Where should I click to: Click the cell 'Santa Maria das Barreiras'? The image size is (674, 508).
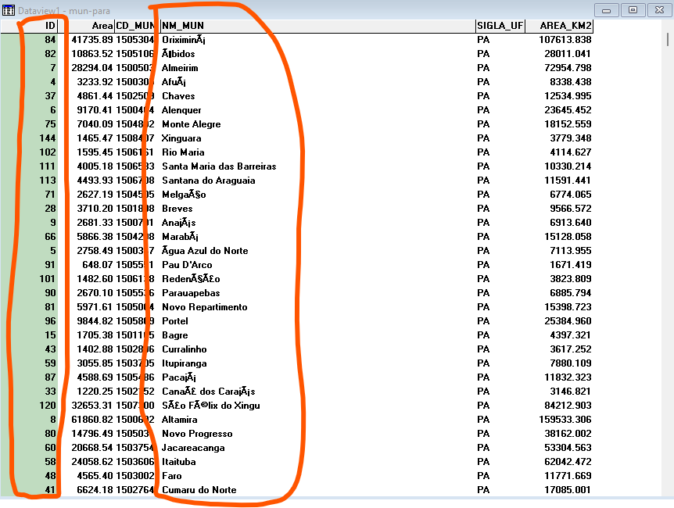click(x=219, y=166)
